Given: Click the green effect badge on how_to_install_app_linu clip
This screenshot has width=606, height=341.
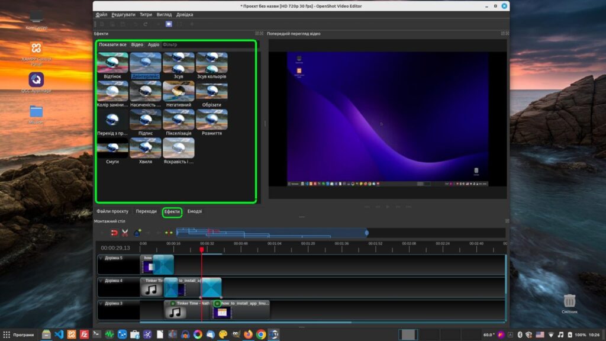Looking at the screenshot, I should 217,304.
